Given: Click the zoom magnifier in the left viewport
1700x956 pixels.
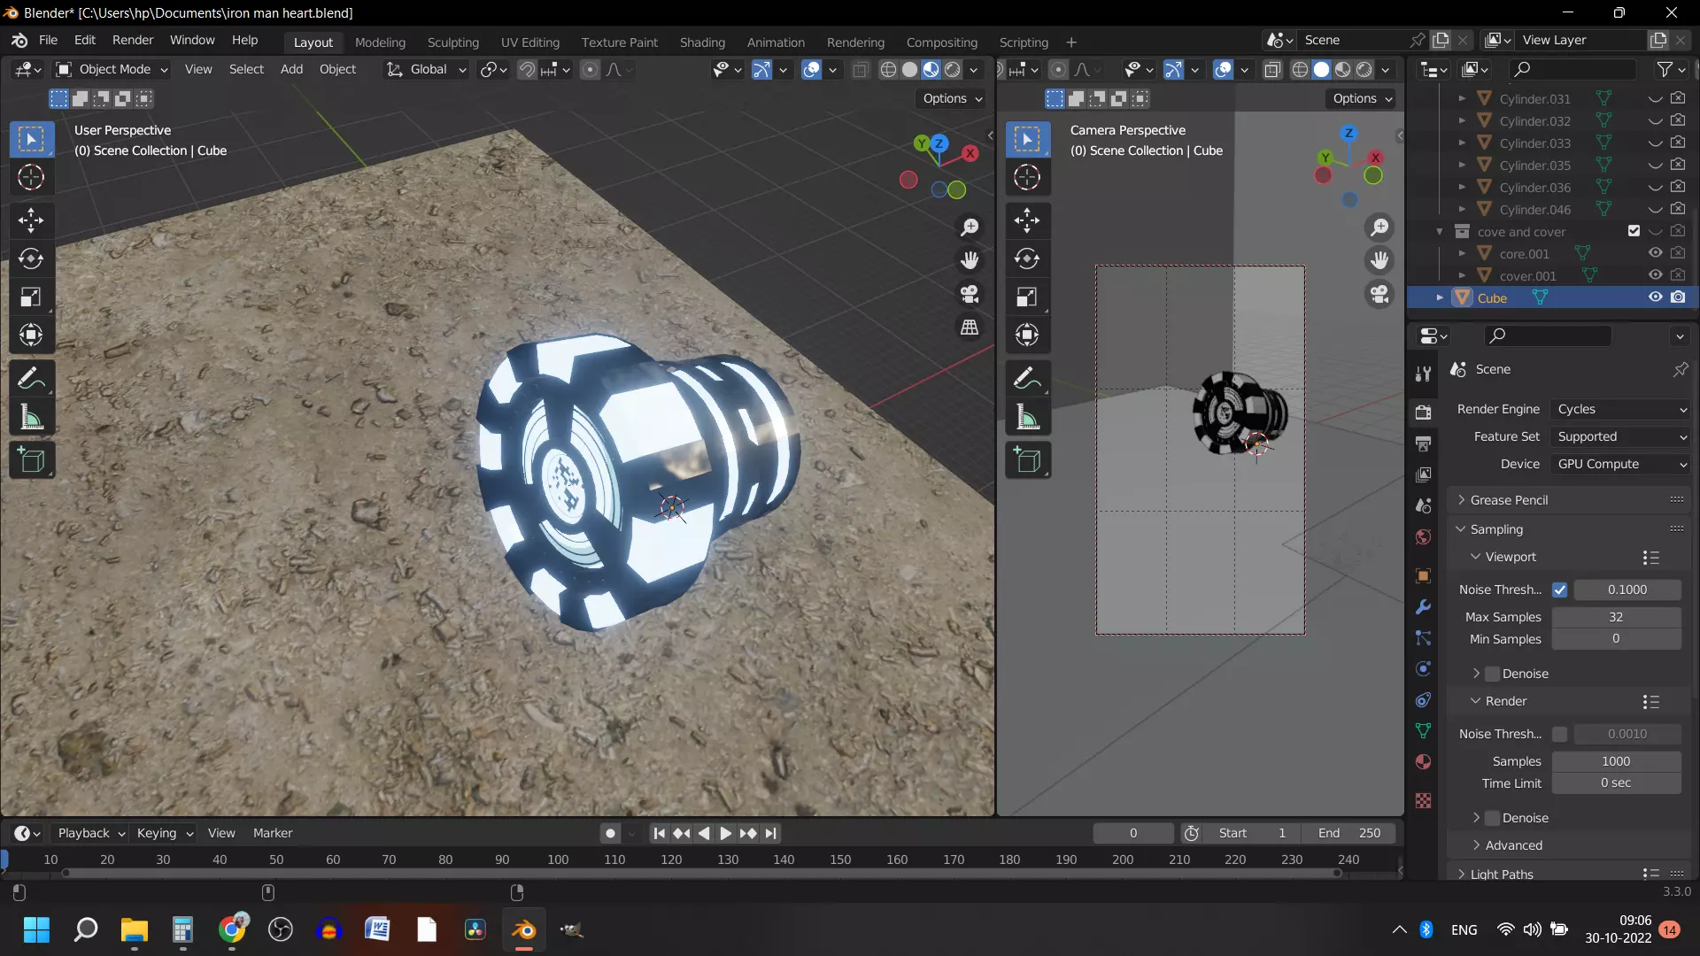Looking at the screenshot, I should click(x=970, y=227).
